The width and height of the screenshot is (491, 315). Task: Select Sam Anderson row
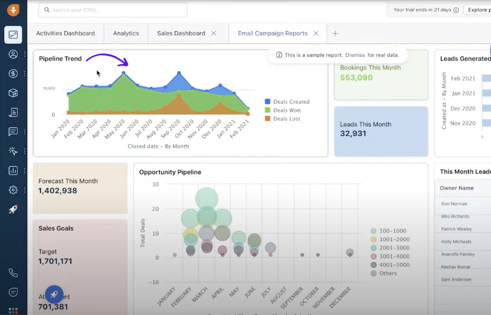[x=463, y=280]
